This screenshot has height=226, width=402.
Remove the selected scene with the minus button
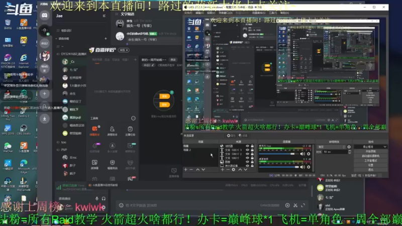coord(191,170)
